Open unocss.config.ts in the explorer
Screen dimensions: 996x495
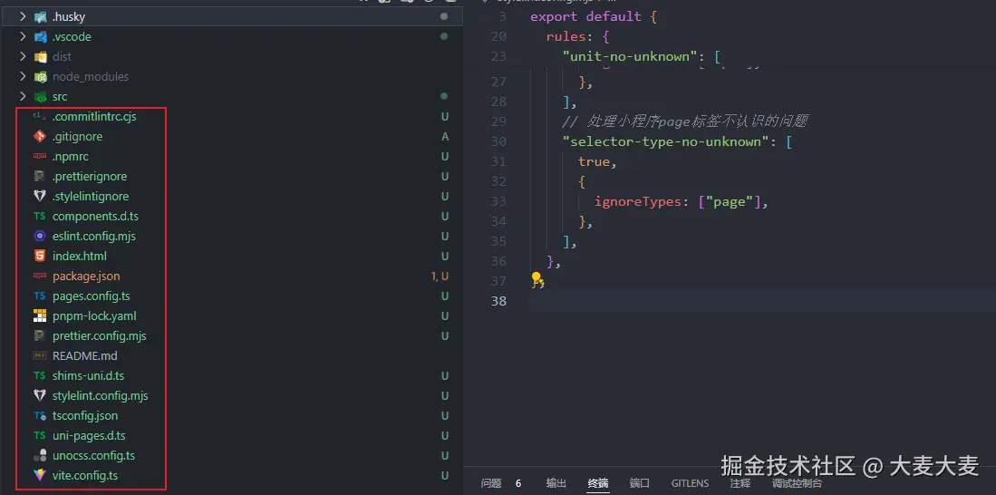(x=94, y=455)
